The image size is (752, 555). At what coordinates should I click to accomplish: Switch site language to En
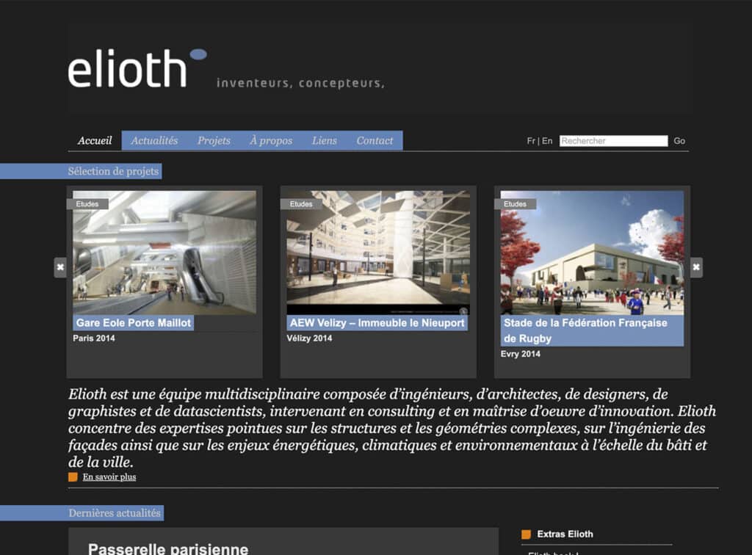coord(548,141)
